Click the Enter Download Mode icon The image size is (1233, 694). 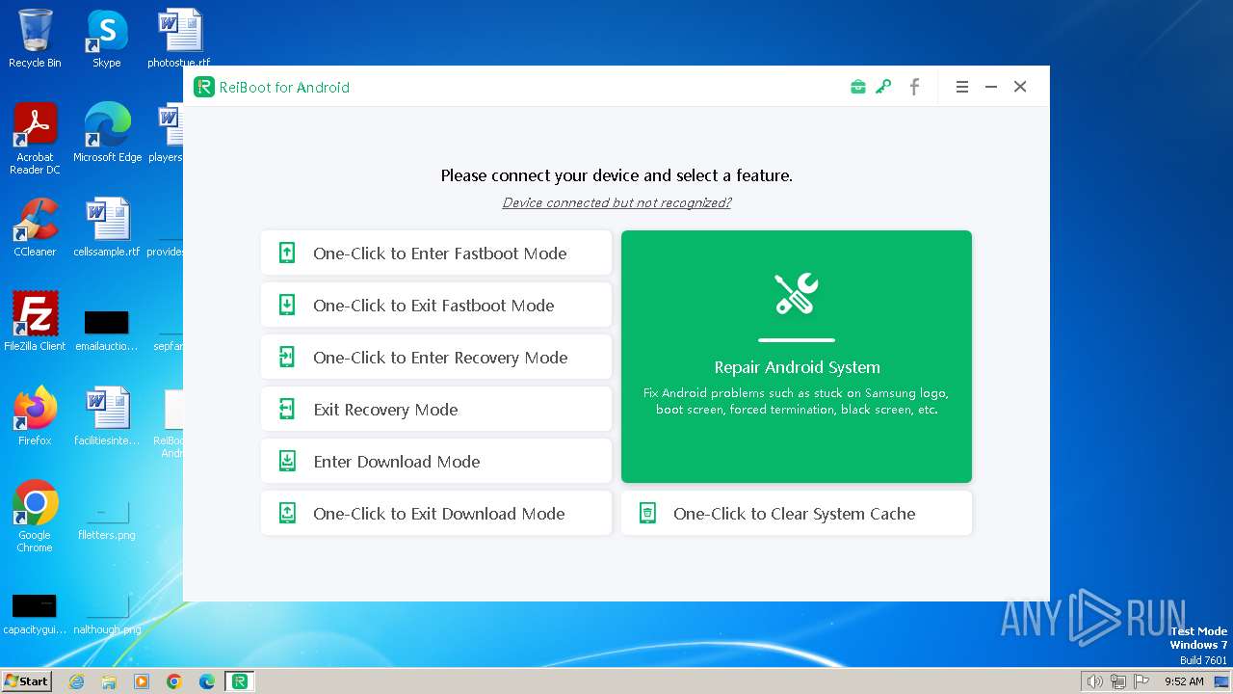pos(287,462)
